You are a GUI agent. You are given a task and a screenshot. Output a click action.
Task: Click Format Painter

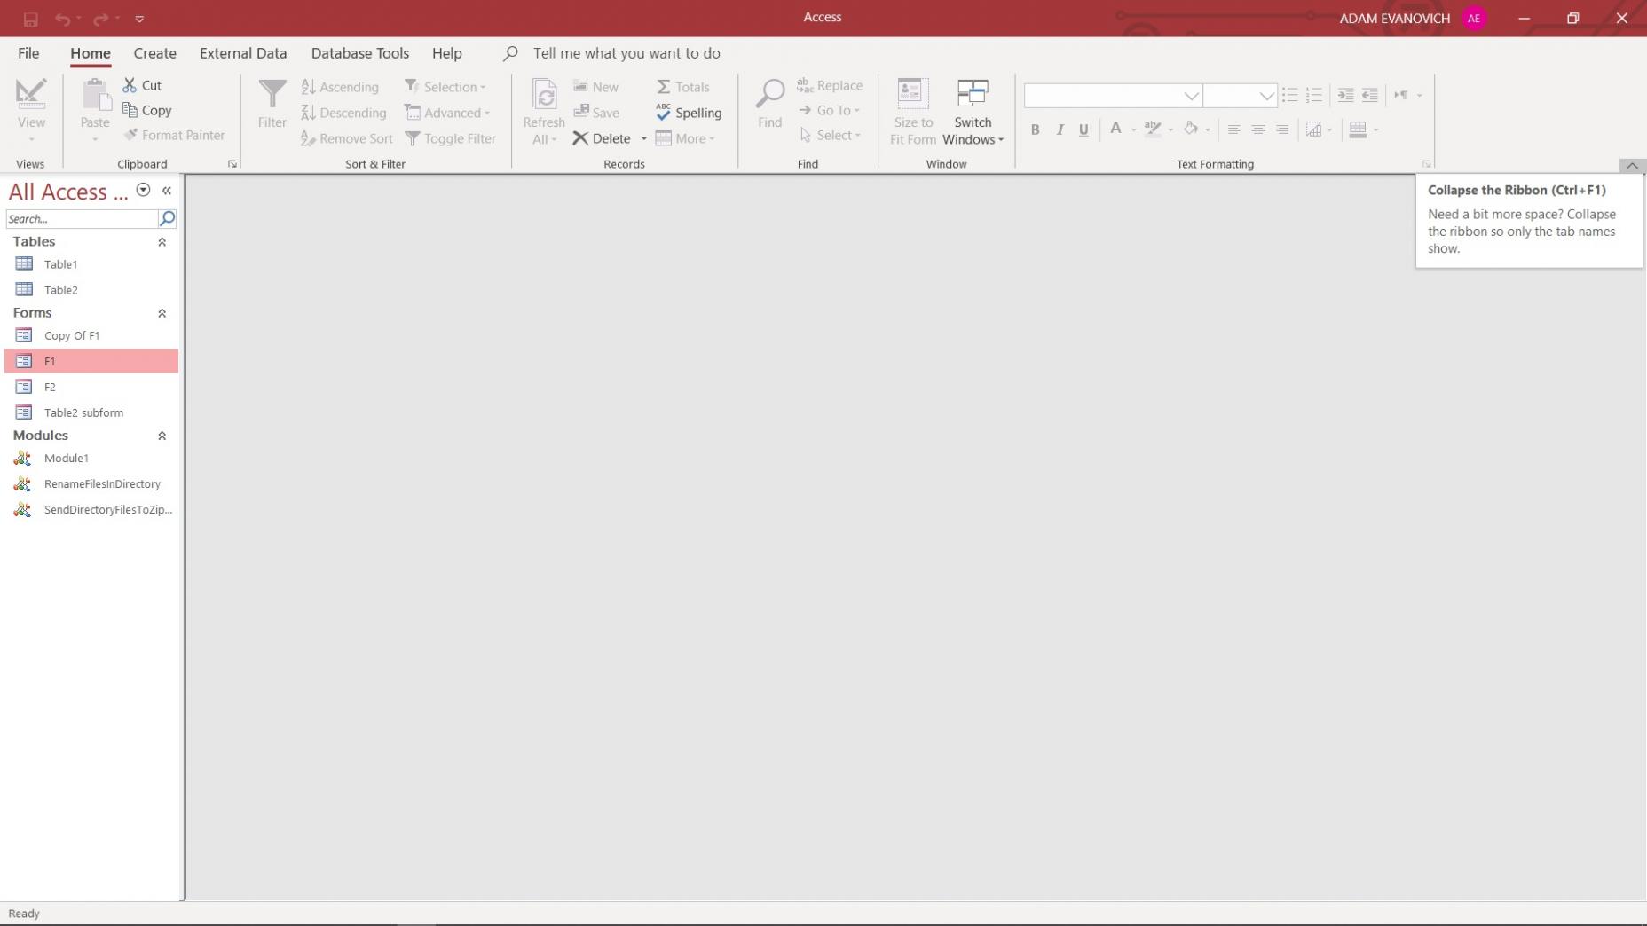[x=174, y=135]
